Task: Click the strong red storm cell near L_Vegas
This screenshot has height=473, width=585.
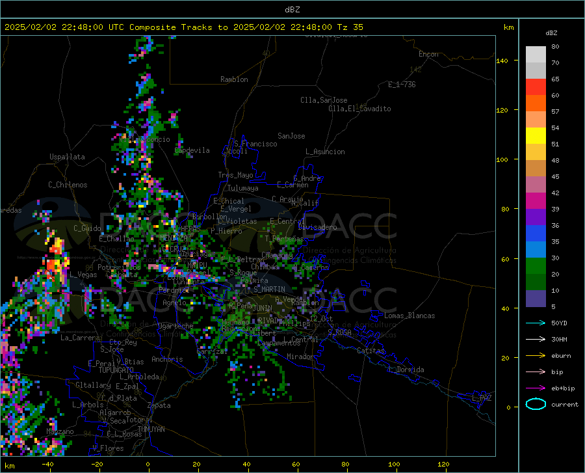Action: [55, 258]
